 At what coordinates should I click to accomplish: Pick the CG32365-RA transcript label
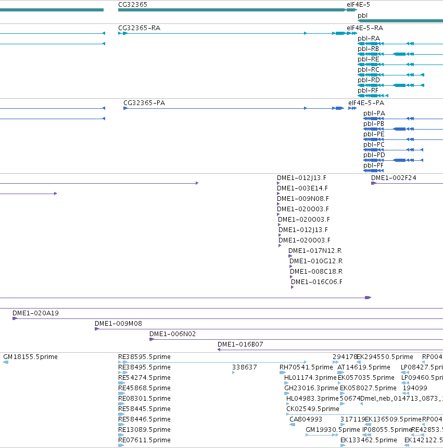(139, 28)
